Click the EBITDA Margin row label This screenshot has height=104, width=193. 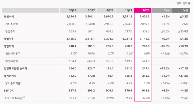pos(15,98)
